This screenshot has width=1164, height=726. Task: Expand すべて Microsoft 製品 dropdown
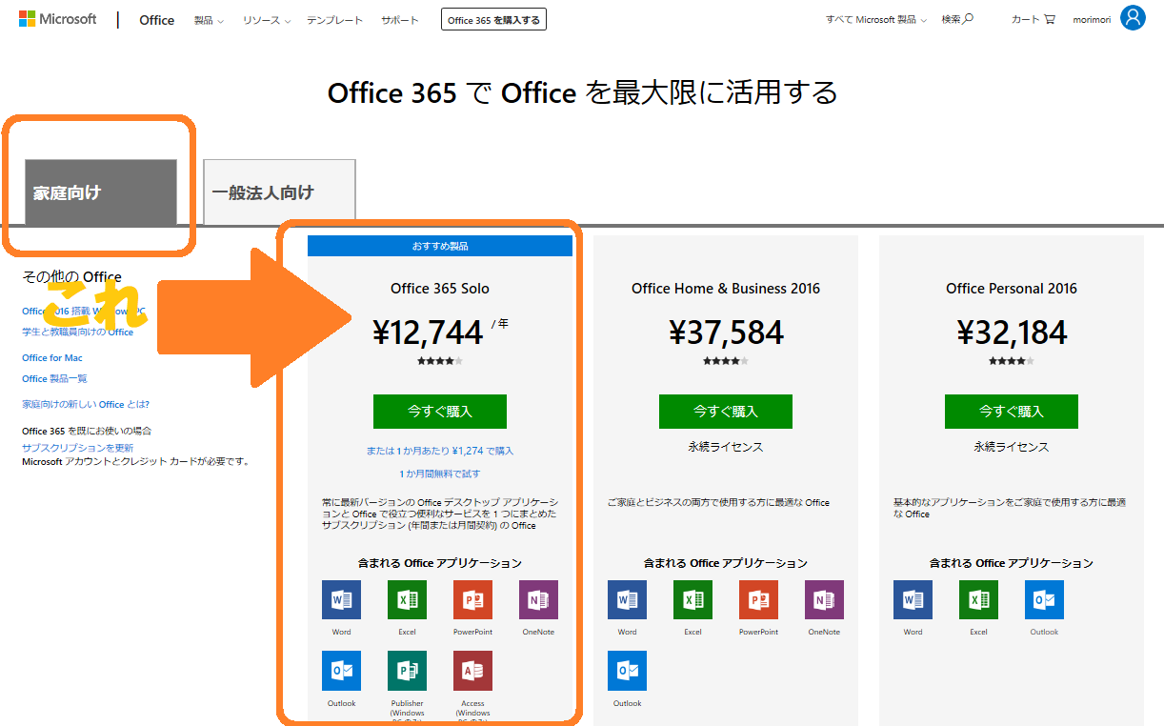(875, 19)
